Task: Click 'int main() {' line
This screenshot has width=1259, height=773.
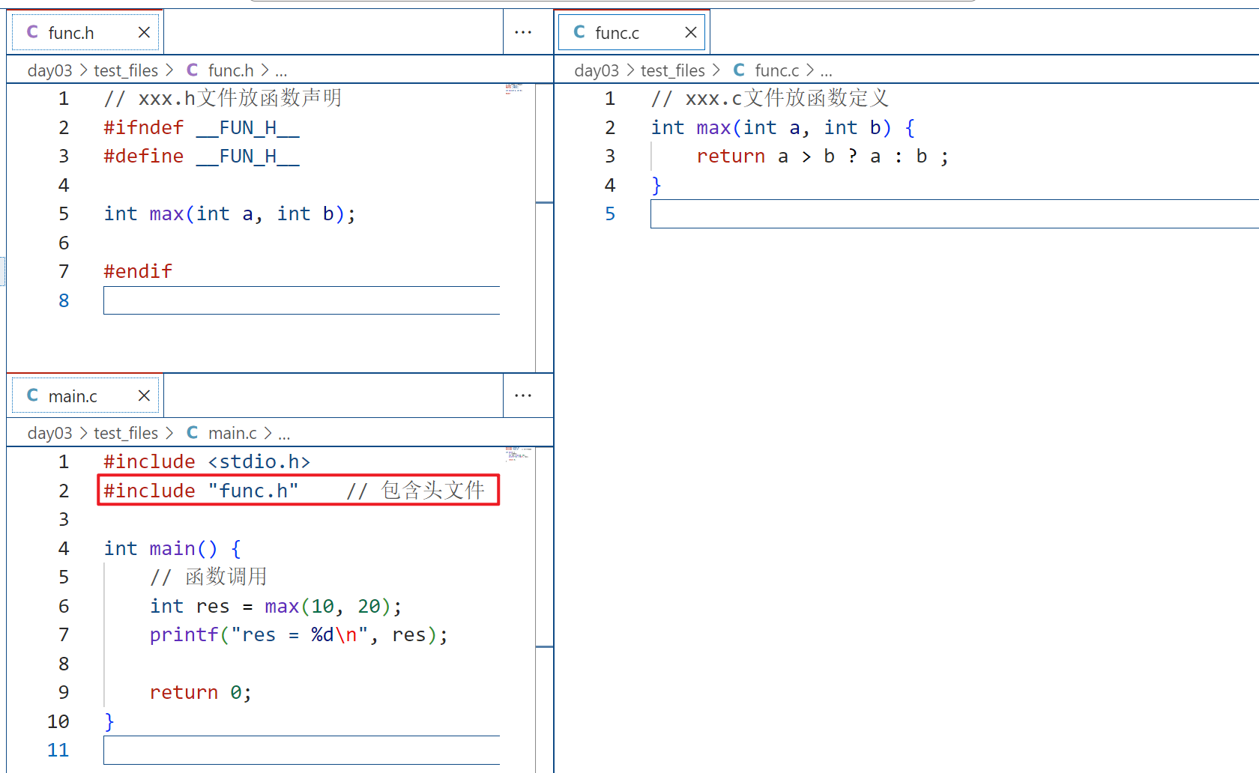Action: [x=172, y=548]
